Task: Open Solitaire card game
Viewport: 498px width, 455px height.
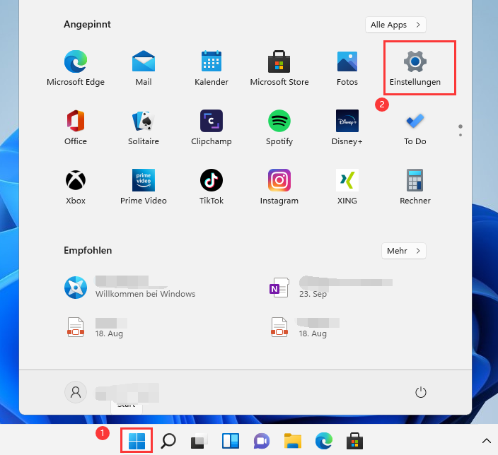Action: pos(144,127)
